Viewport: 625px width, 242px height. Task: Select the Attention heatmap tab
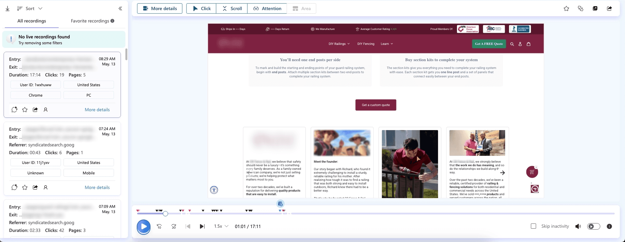tap(267, 8)
